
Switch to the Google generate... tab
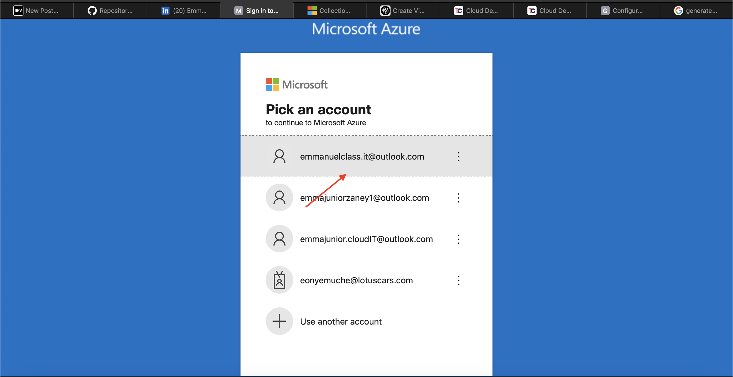tap(697, 11)
